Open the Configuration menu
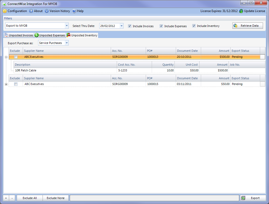269x204 pixels. [15, 11]
